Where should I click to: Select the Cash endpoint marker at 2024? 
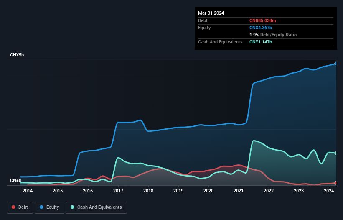(336, 153)
